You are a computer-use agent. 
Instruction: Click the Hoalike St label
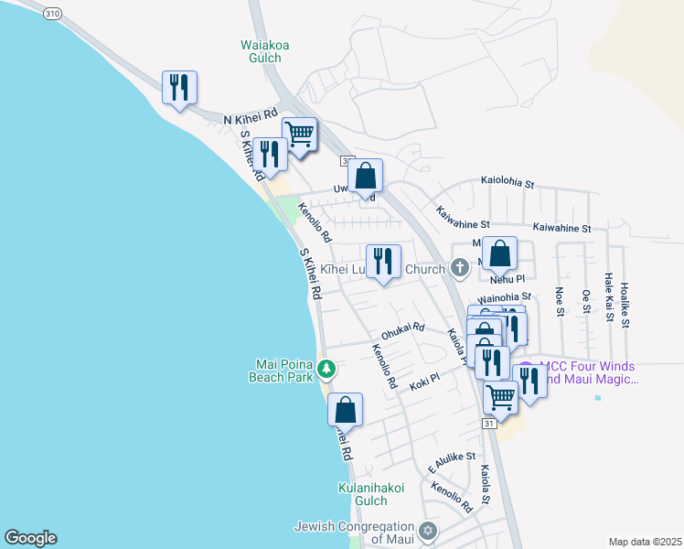625,305
